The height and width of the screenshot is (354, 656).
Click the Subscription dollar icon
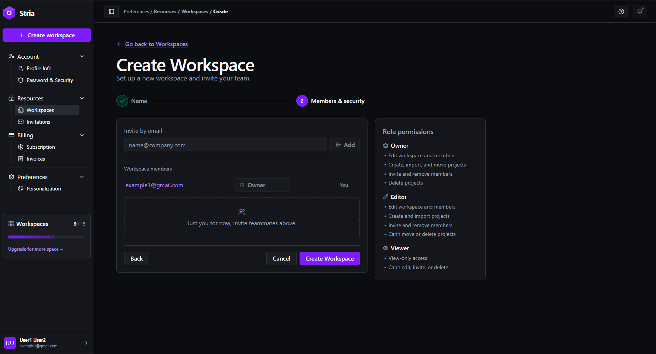coord(21,147)
